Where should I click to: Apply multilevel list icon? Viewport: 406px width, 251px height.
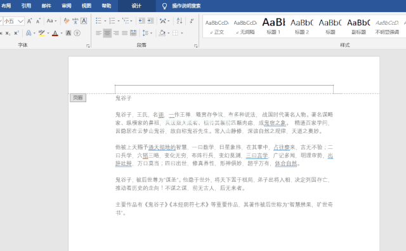[126, 21]
